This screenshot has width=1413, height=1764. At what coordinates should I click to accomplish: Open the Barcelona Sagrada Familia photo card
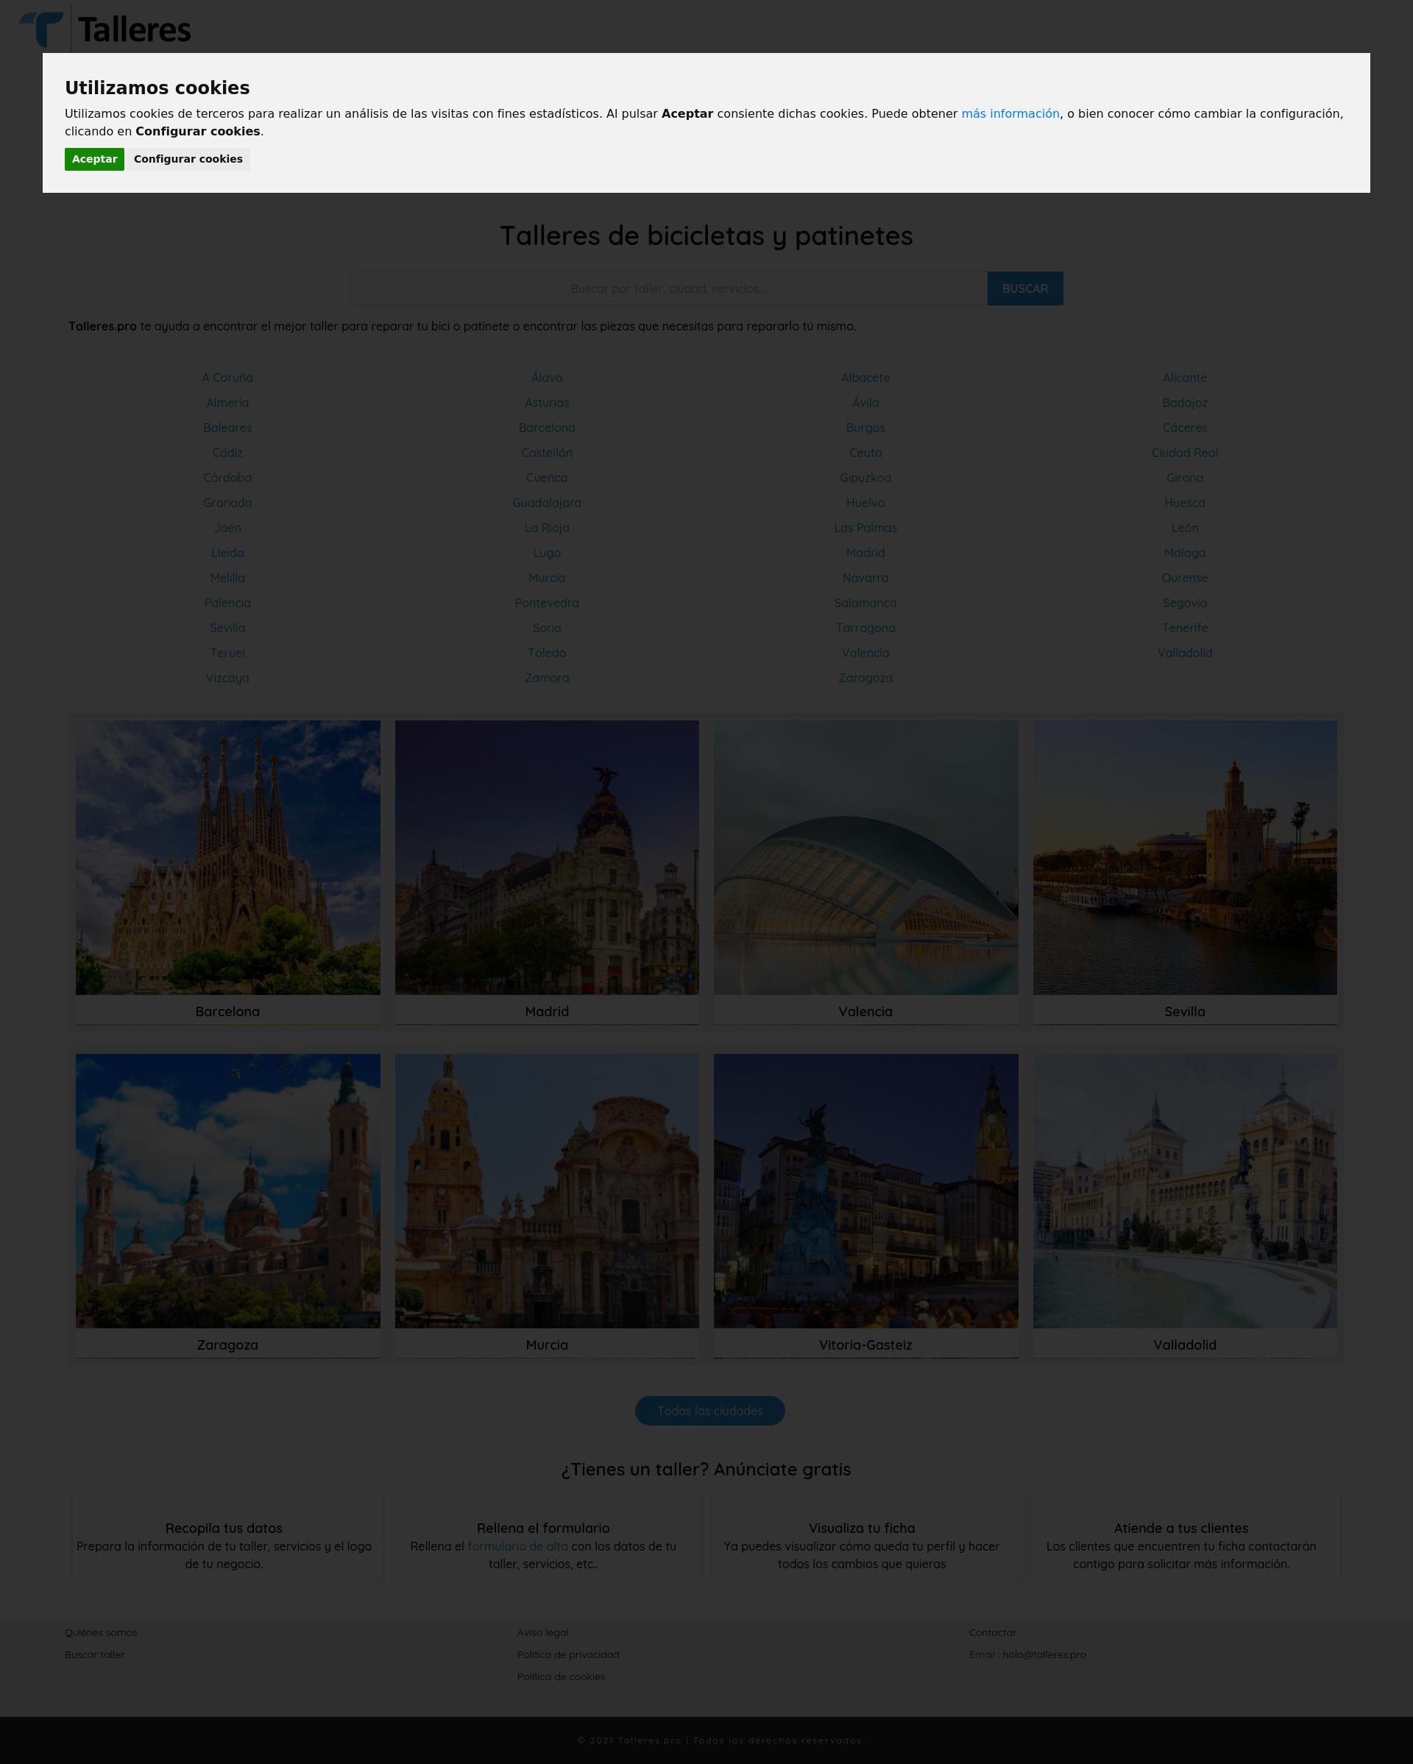[x=227, y=872]
